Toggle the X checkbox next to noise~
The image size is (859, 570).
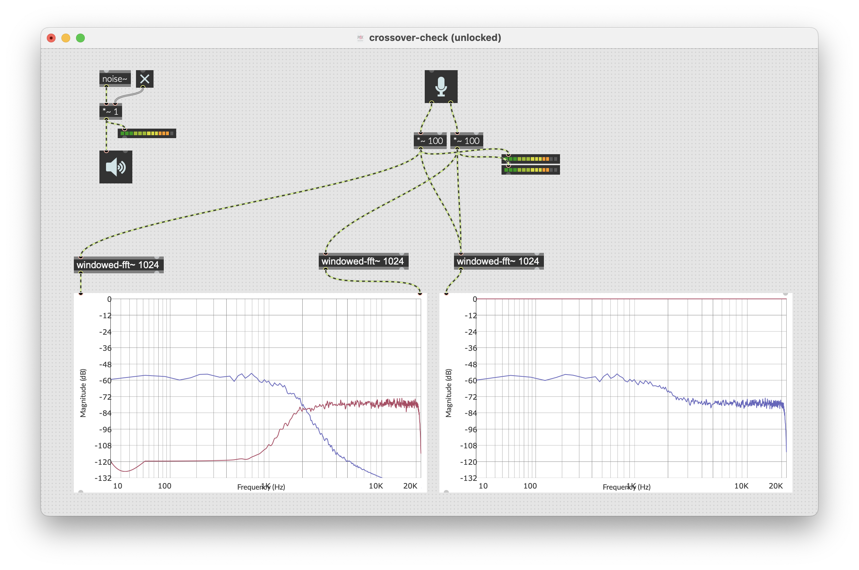point(144,79)
